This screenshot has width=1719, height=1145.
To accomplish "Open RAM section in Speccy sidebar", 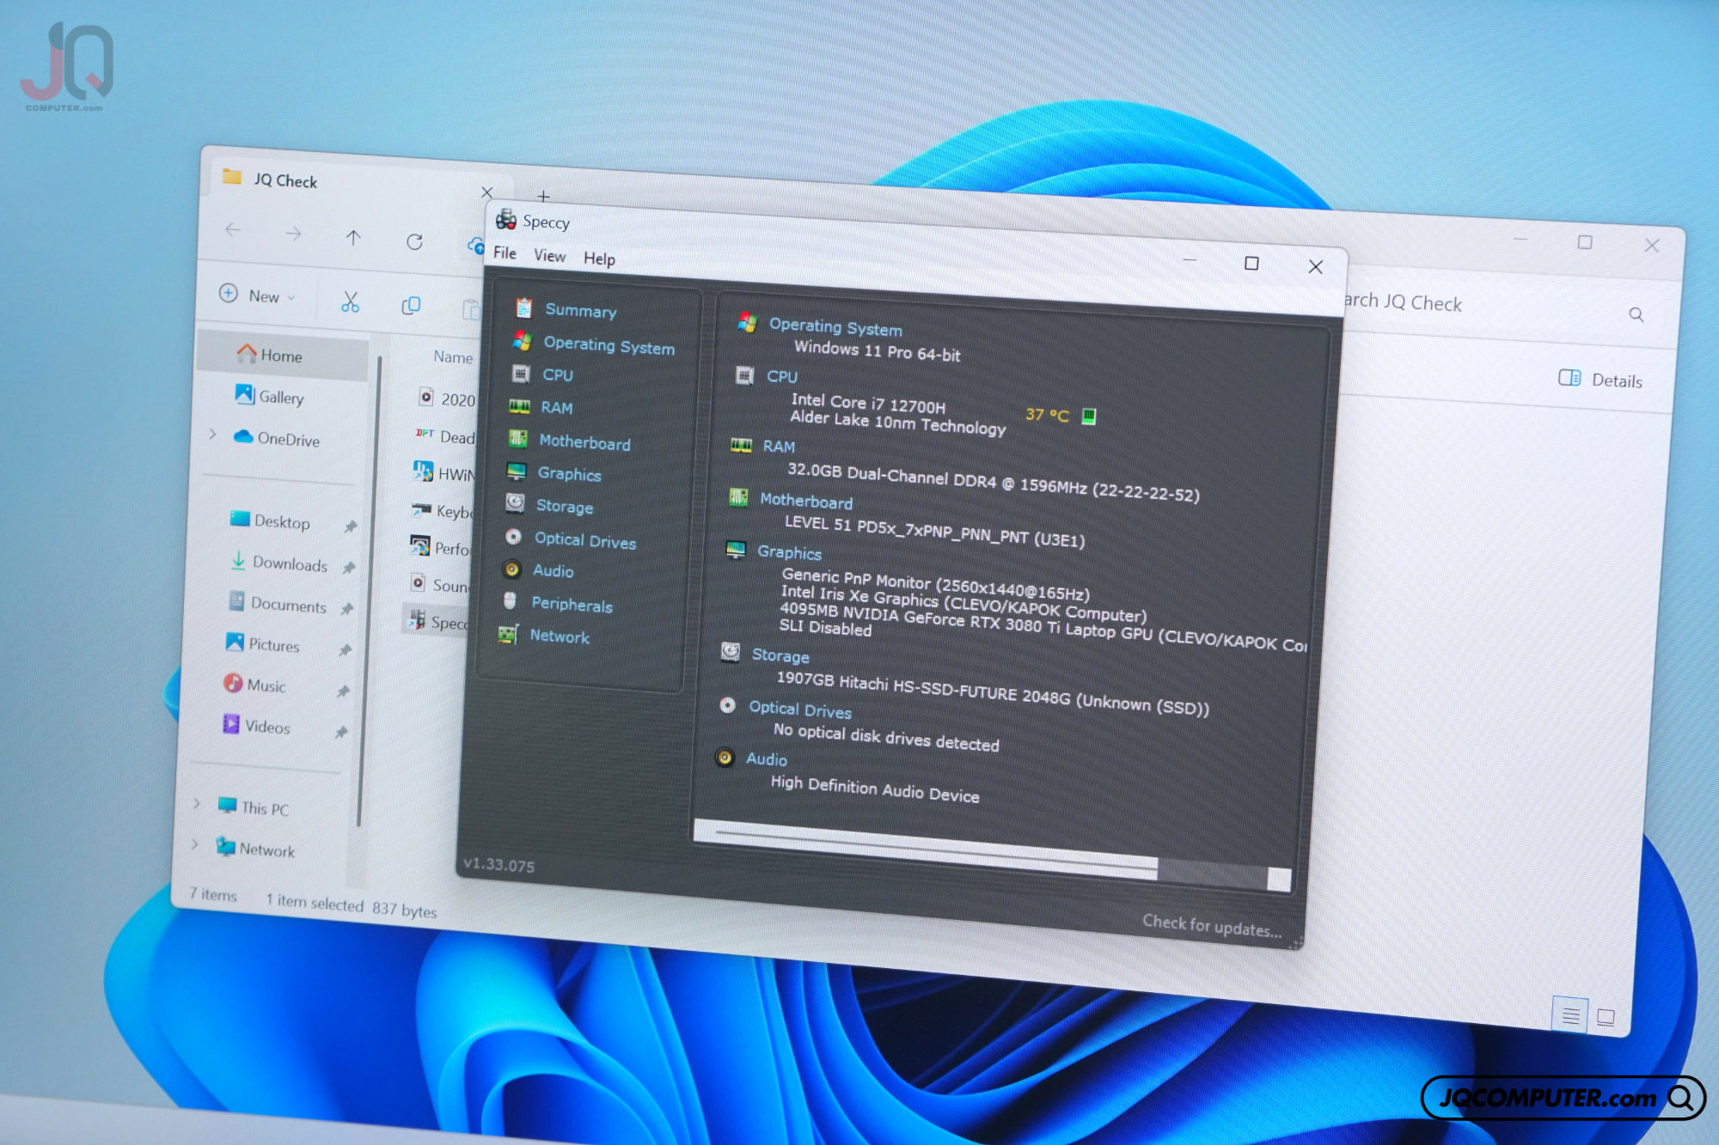I will [x=556, y=407].
